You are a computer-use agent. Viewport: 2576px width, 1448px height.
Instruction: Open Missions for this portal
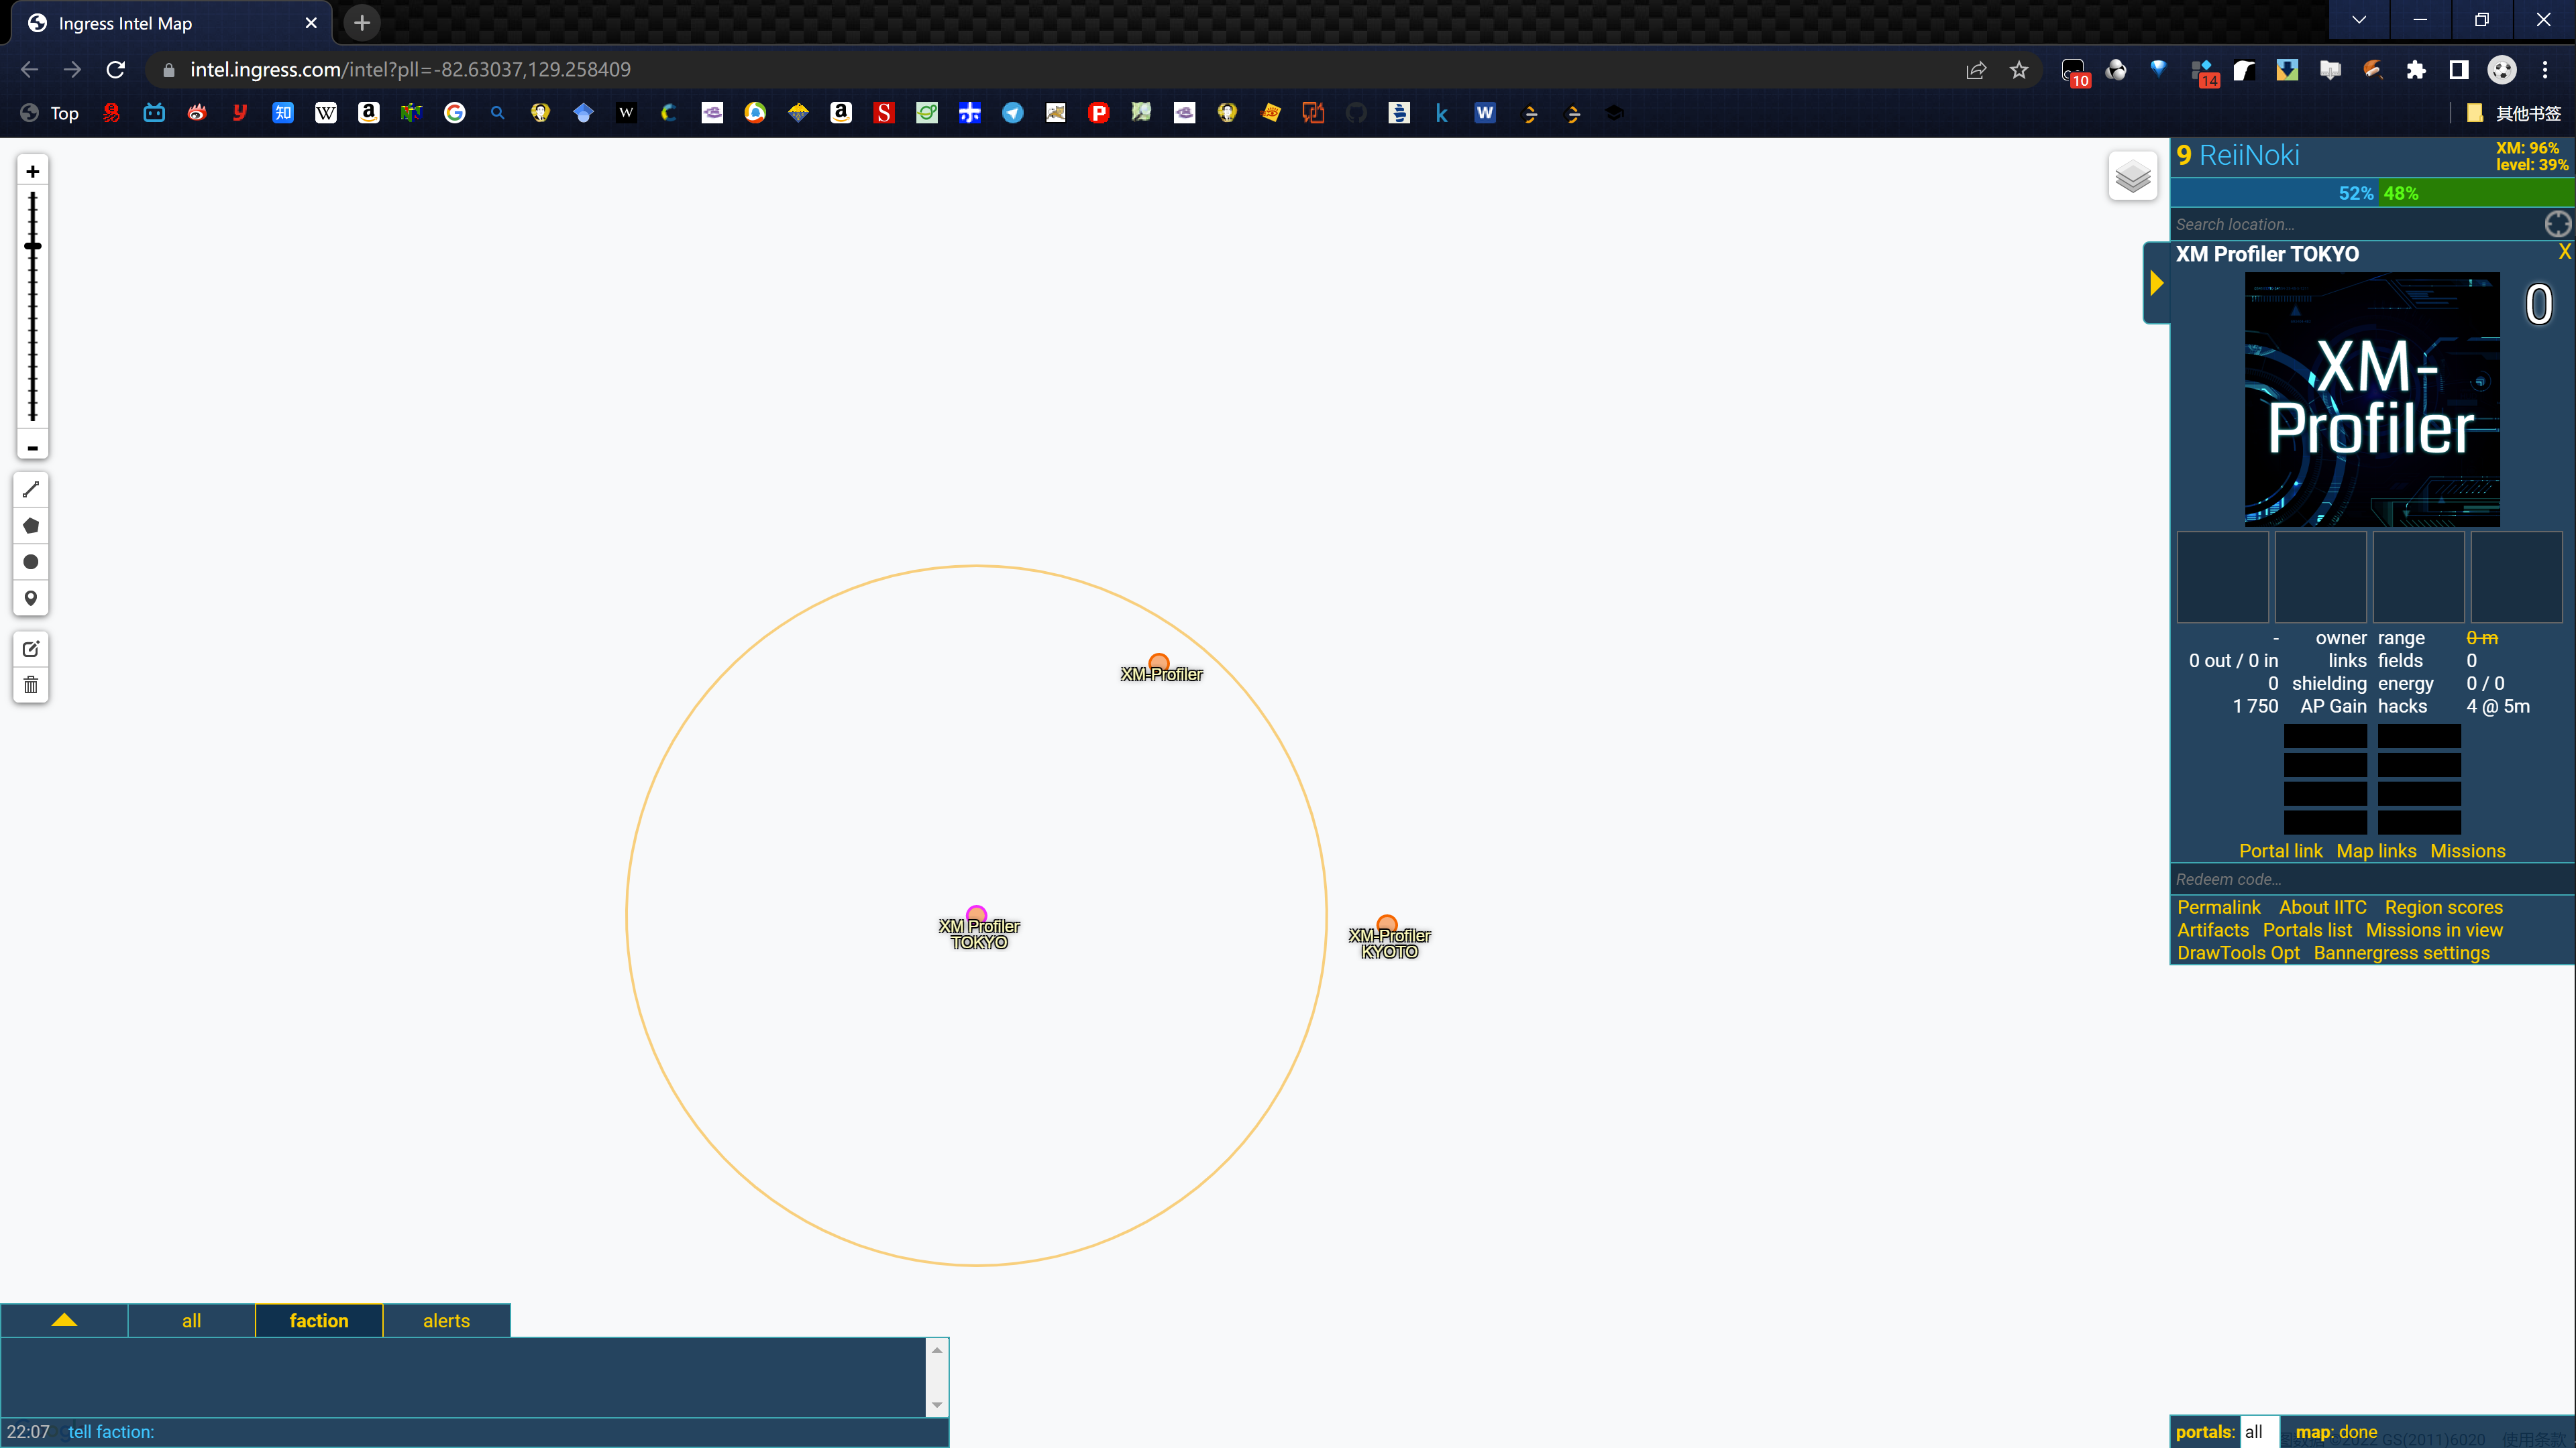coord(2467,851)
